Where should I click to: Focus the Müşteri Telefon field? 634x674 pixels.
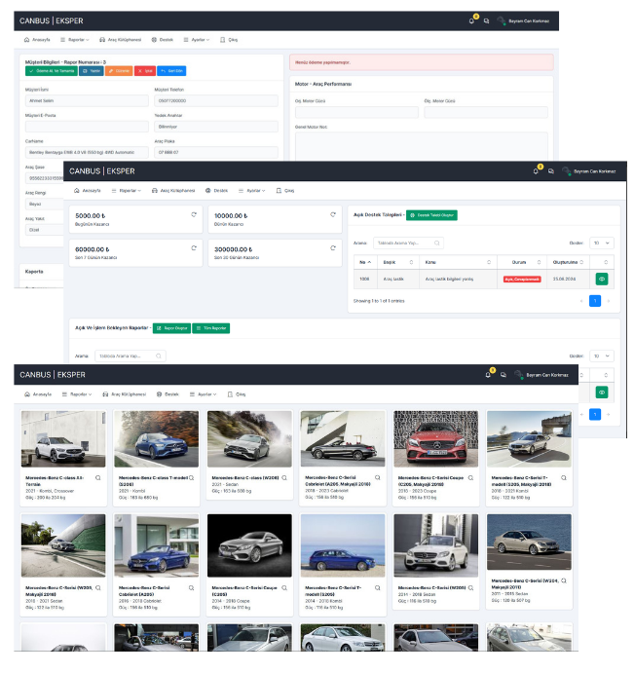216,100
